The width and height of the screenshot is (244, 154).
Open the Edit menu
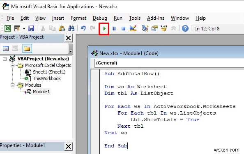pos(25,18)
